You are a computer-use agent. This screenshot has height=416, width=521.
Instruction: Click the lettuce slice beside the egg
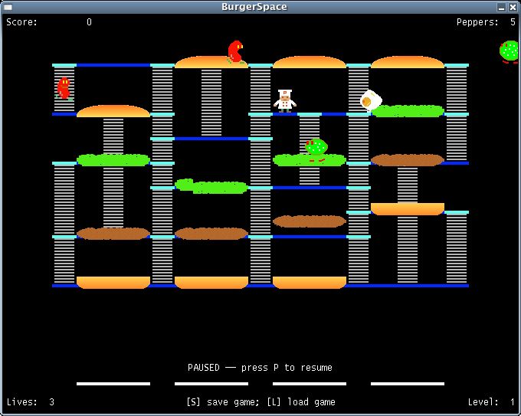tap(408, 111)
